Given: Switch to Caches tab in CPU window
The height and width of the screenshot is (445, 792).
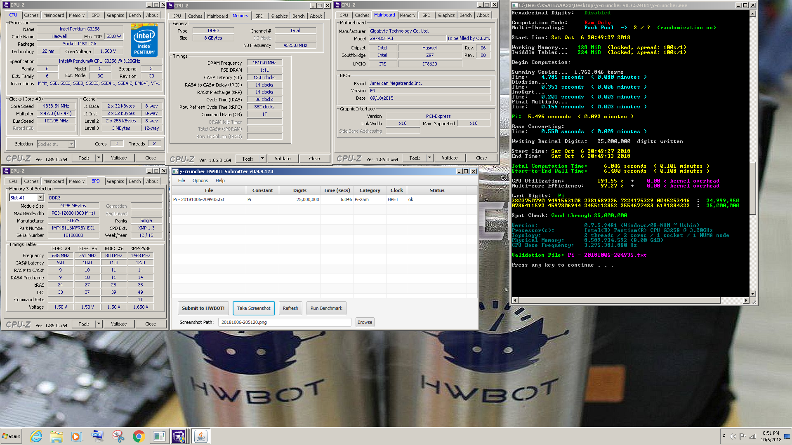Looking at the screenshot, I should (31, 15).
